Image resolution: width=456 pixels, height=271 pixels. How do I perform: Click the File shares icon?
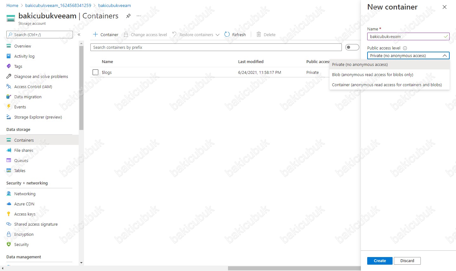9,150
